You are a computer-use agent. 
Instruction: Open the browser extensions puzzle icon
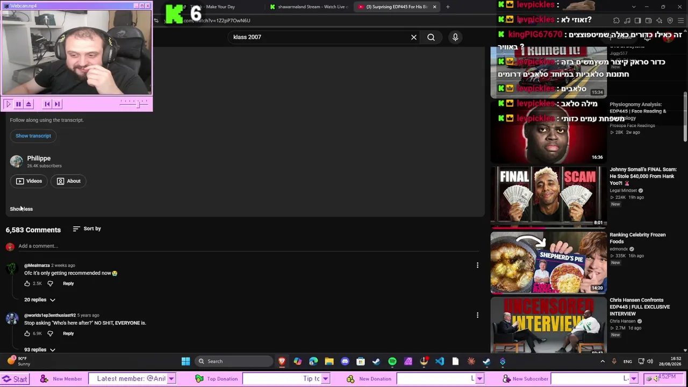617,20
